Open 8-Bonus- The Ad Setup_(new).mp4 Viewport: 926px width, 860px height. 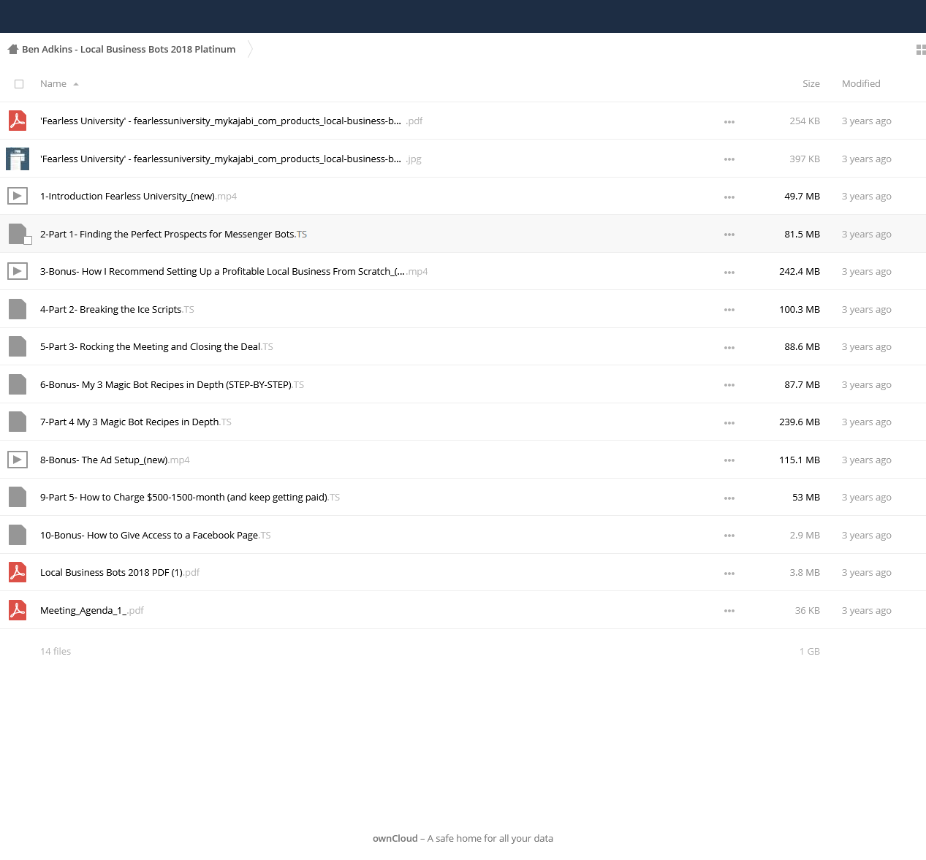[x=115, y=460]
